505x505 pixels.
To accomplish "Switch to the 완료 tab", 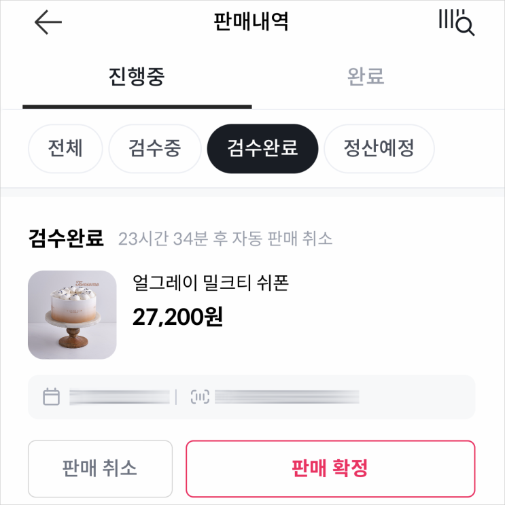I will [366, 77].
